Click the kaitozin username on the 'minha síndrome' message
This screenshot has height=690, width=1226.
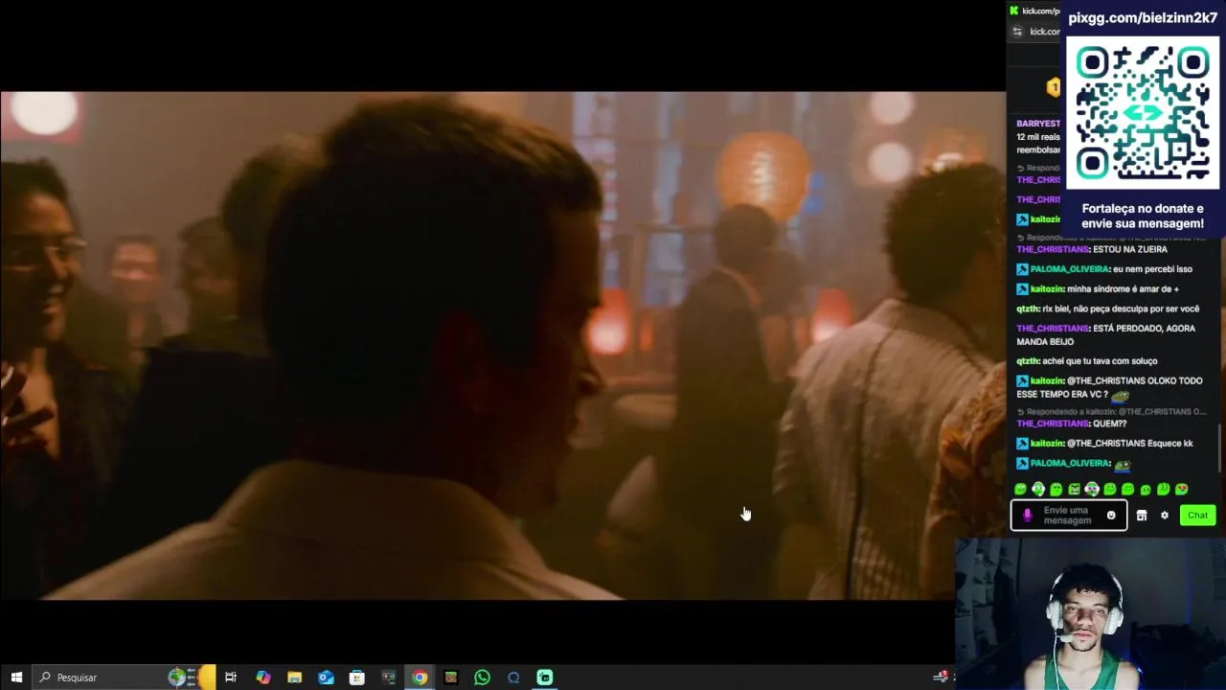[x=1047, y=289]
